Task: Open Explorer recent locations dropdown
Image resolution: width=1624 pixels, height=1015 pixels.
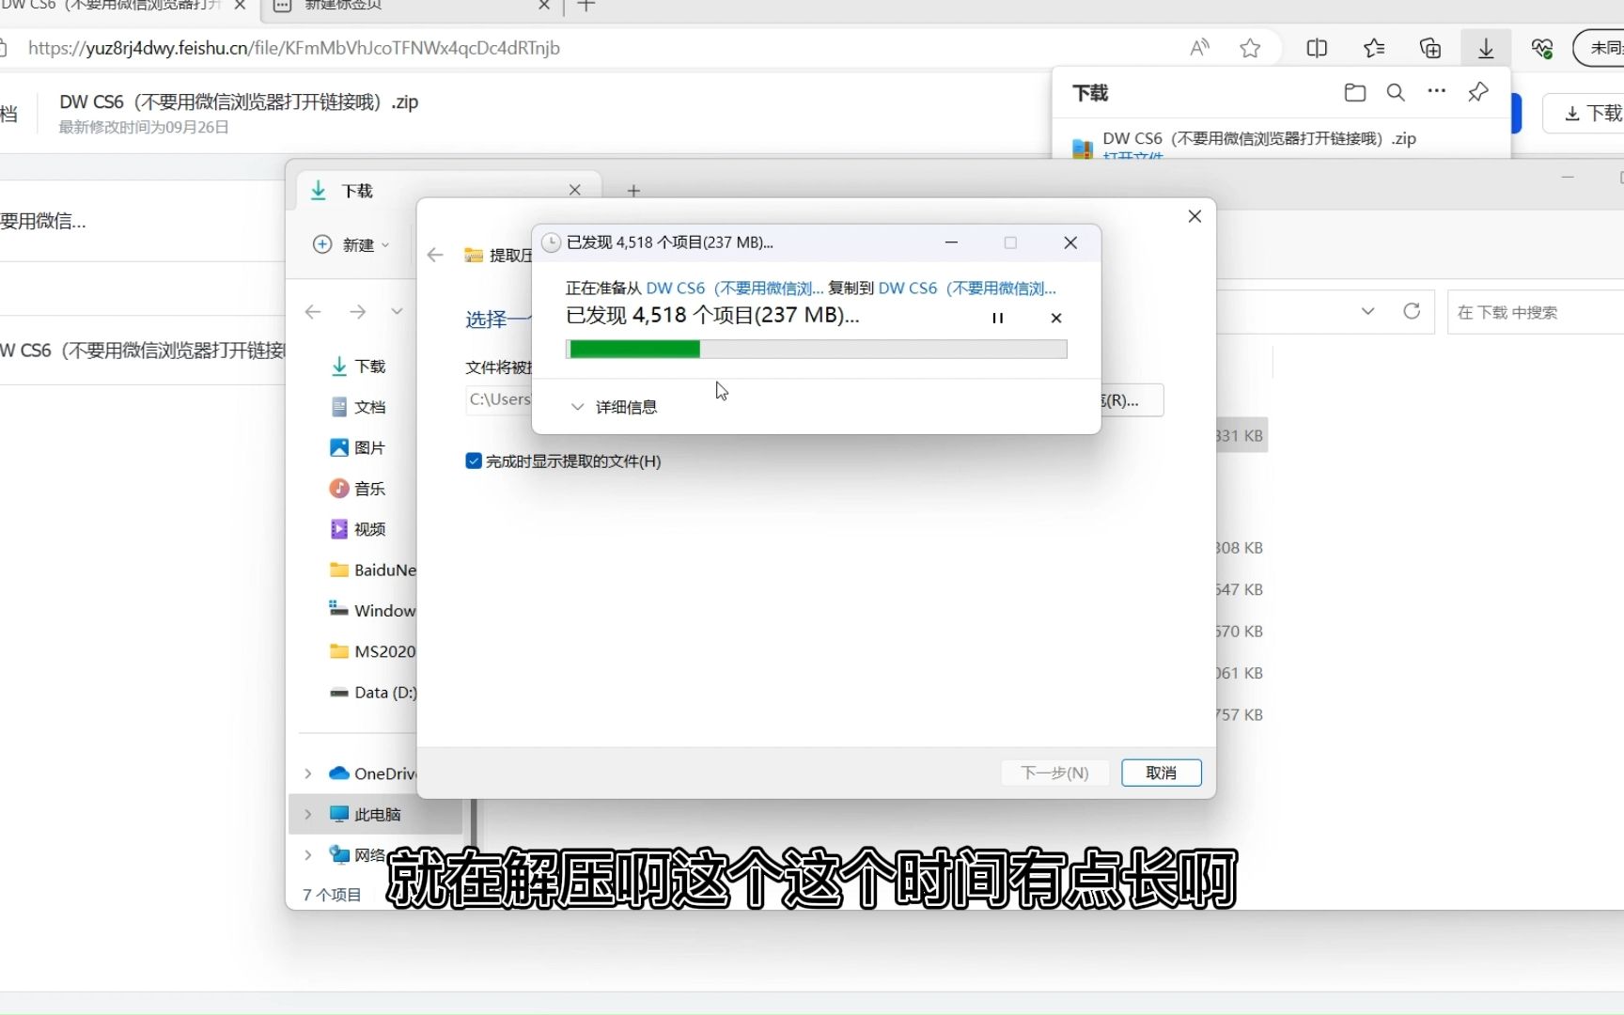Action: click(398, 312)
